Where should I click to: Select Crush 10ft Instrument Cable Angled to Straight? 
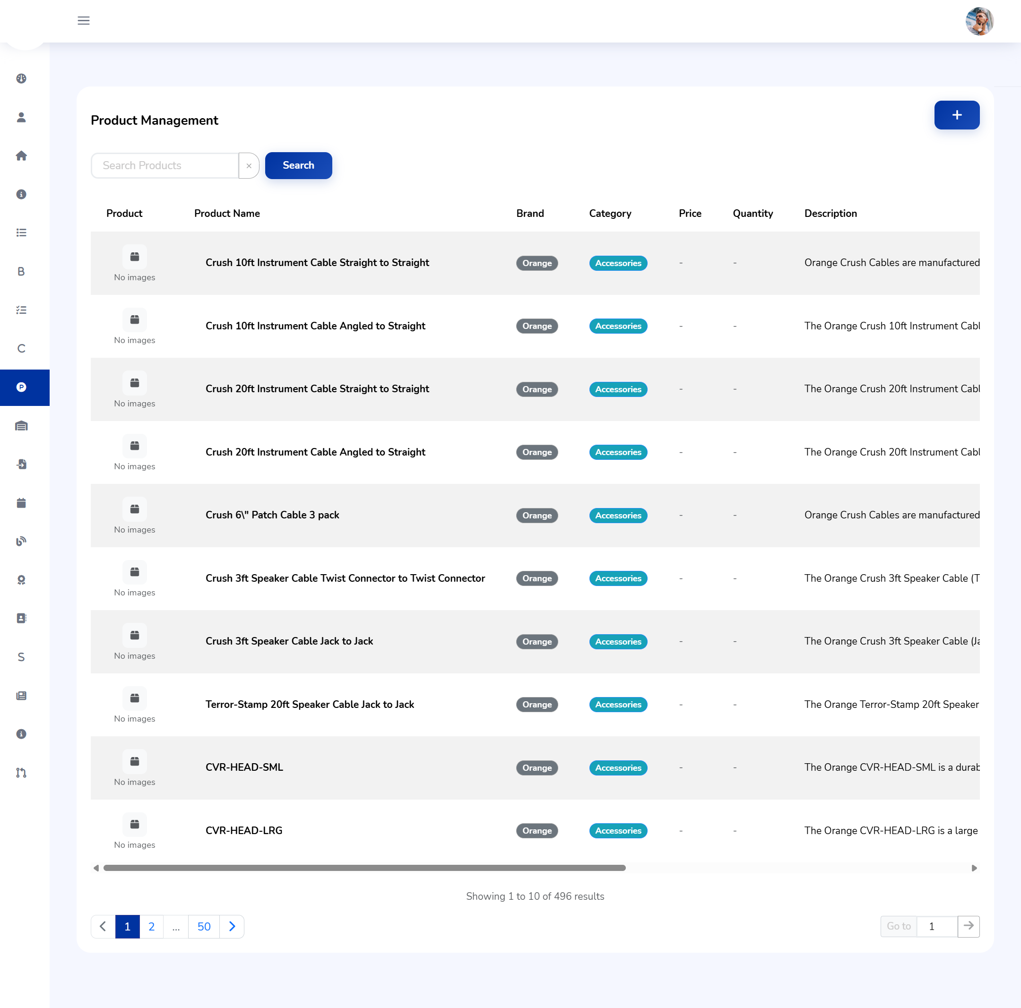(315, 326)
